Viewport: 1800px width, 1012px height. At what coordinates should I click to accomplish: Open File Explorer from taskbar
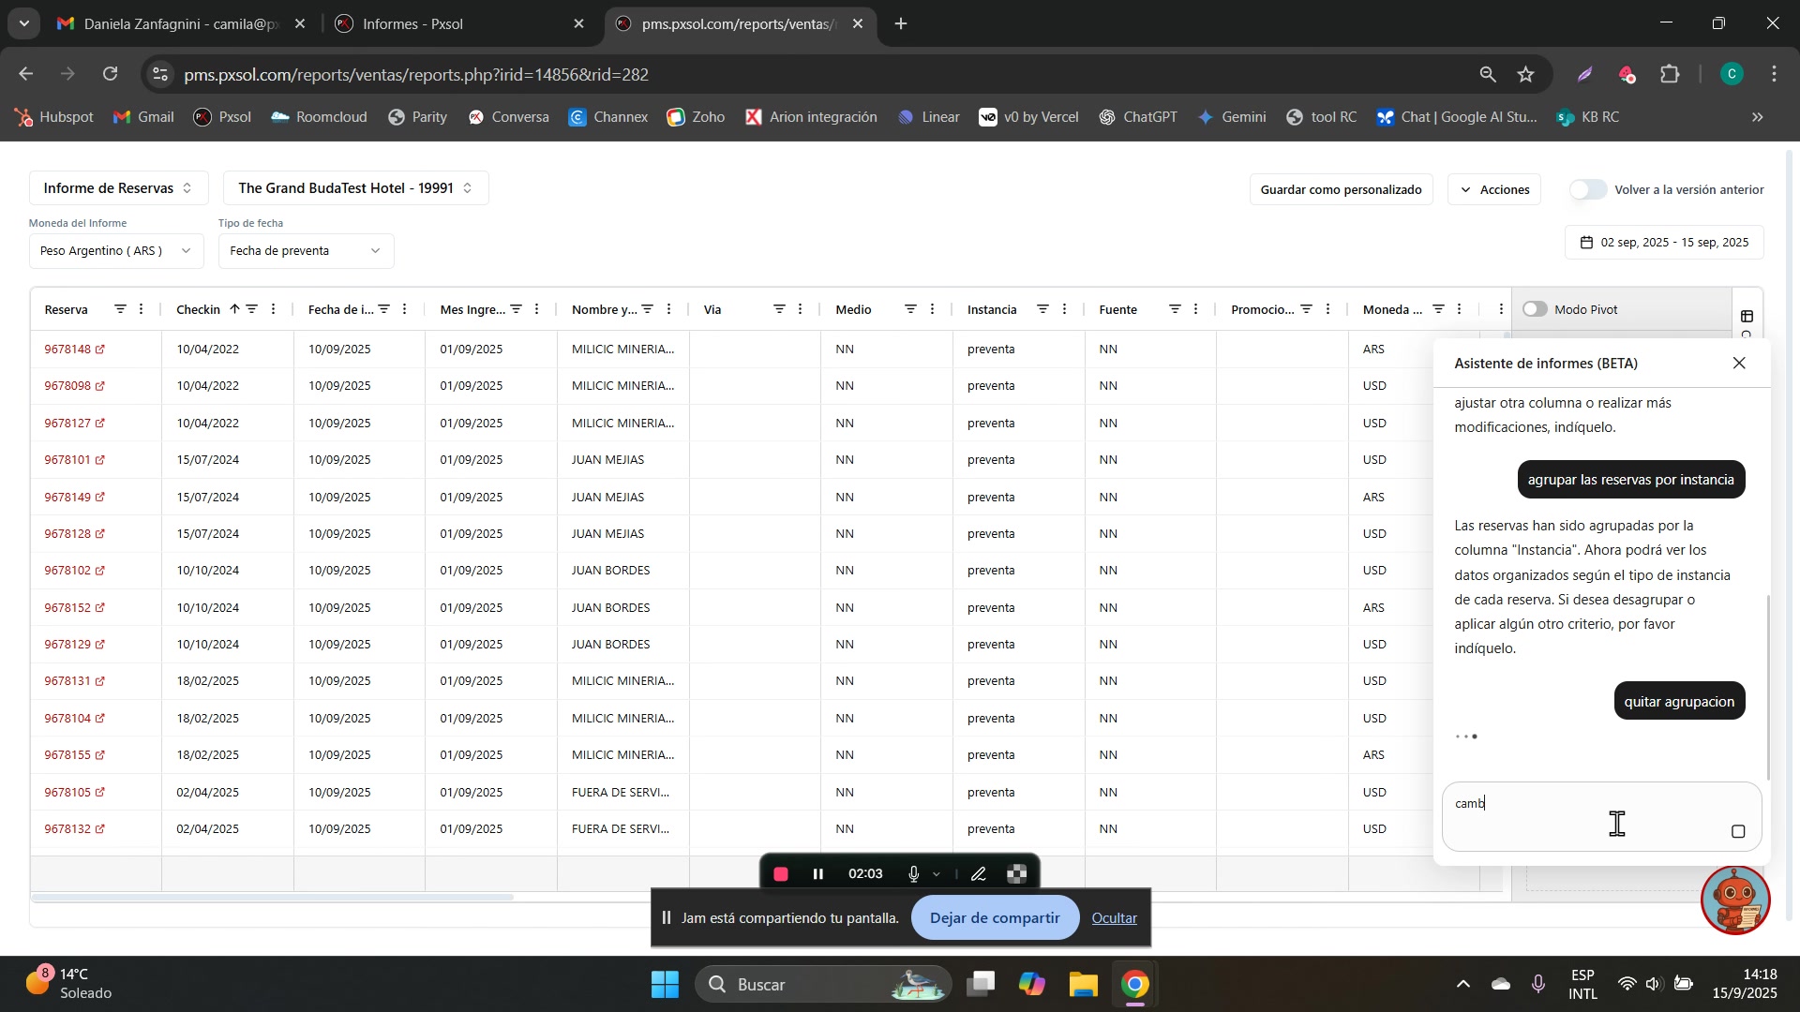tap(1083, 985)
